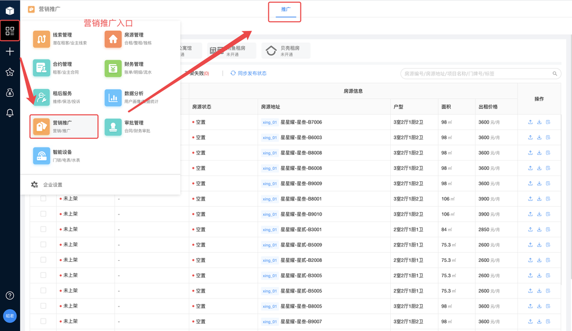Open the app grid menu in sidebar
The image size is (572, 331).
point(10,31)
